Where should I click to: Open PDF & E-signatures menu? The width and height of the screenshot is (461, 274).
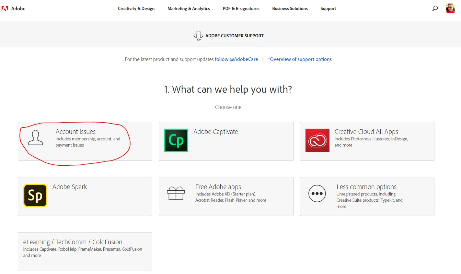pos(241,8)
